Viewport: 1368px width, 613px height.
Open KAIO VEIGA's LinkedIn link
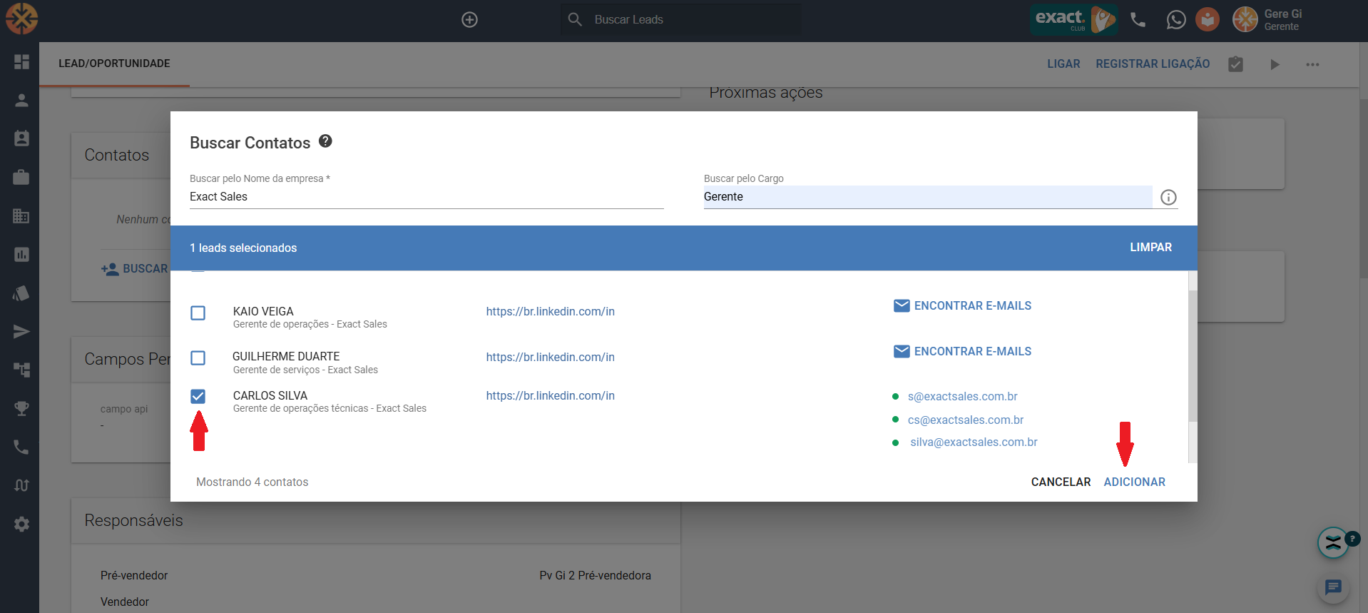coord(550,311)
